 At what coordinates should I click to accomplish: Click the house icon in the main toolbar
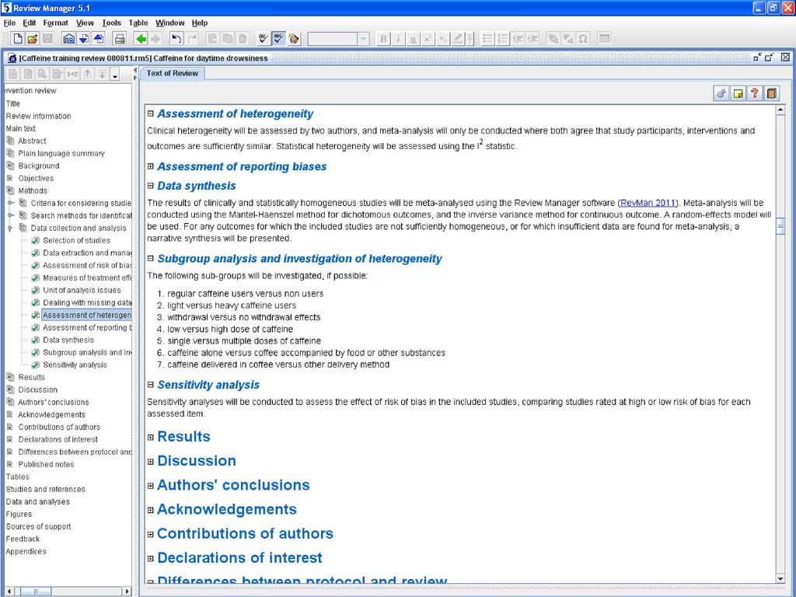(x=68, y=39)
